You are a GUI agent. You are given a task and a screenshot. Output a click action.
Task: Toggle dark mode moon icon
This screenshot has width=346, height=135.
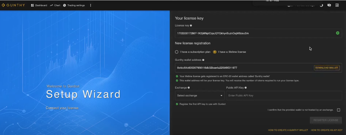[x=322, y=5]
